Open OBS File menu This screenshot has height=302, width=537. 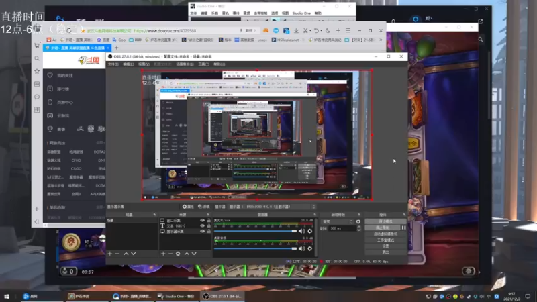click(113, 64)
